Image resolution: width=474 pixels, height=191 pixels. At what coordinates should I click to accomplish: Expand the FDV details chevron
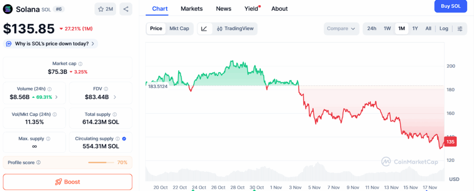[x=115, y=97]
